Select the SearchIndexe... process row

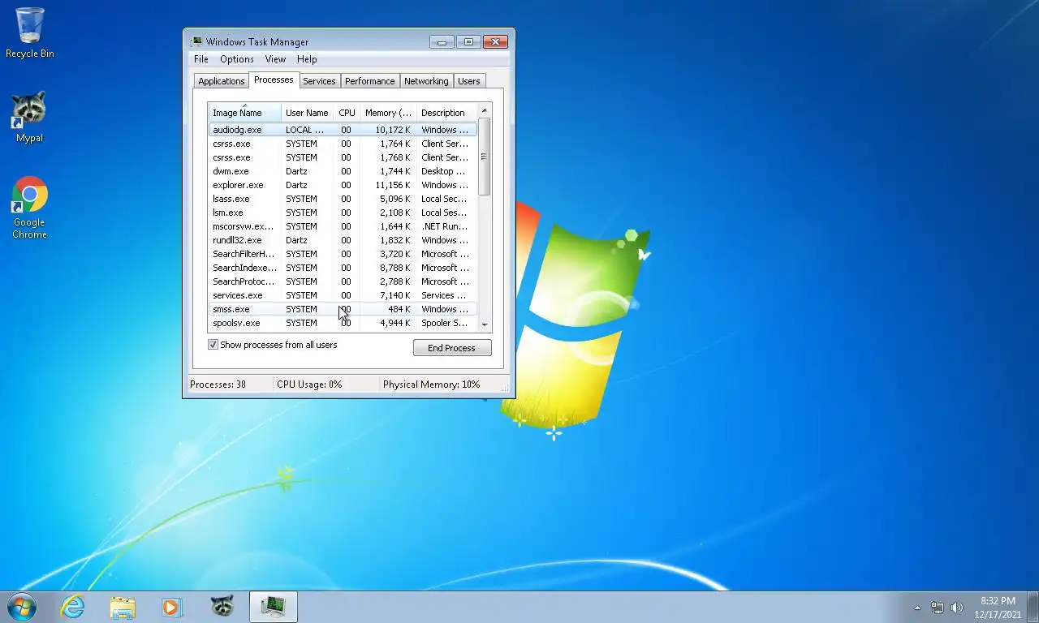343,268
